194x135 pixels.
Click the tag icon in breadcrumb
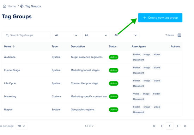[22, 6]
